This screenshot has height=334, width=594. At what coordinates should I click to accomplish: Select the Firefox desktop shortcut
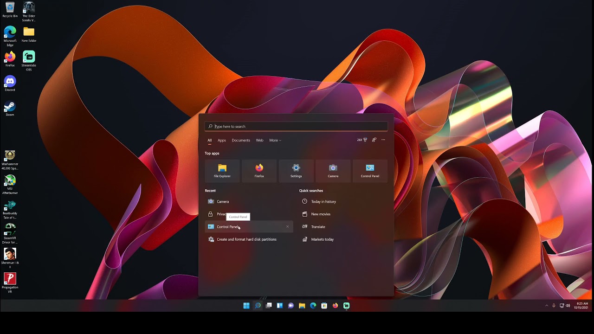tap(10, 59)
